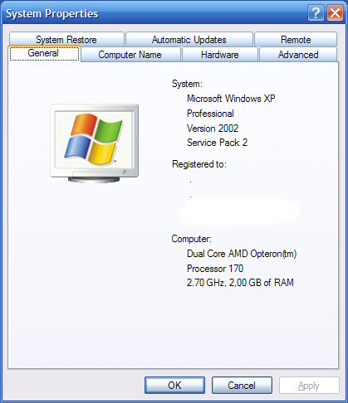Go to the Computer Name tab
This screenshot has width=348, height=403.
click(130, 55)
